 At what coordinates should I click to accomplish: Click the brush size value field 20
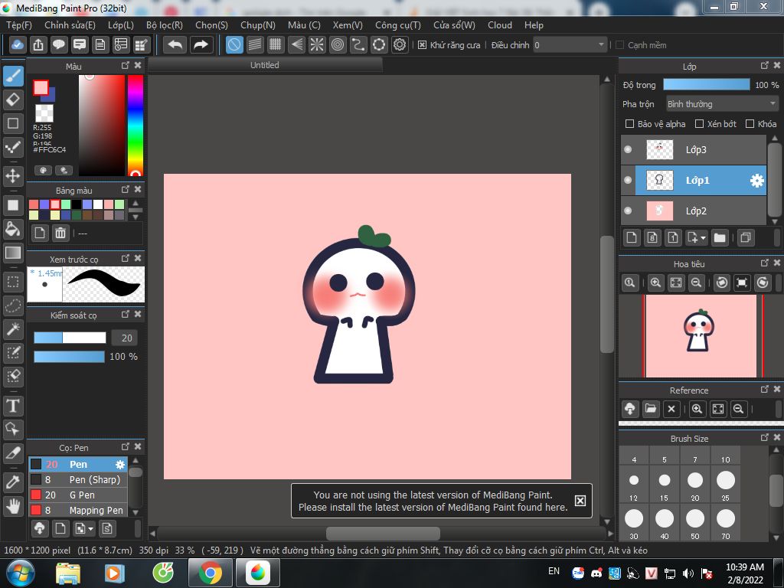point(123,338)
